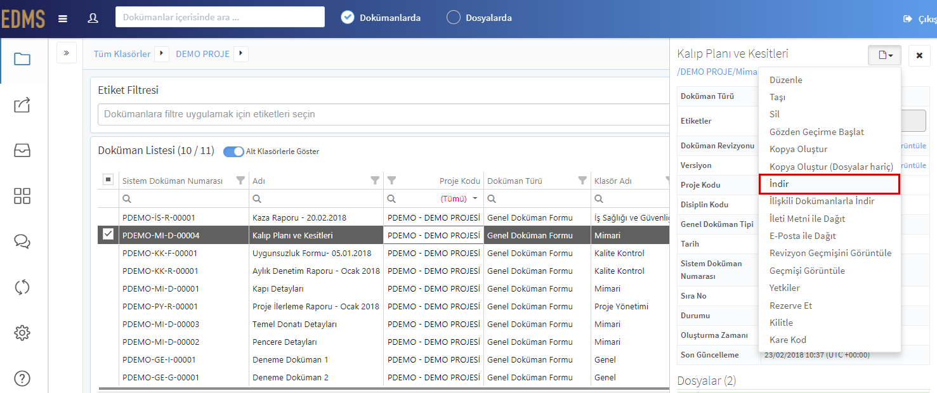The width and height of the screenshot is (937, 393).
Task: Open the hamburger menu in top bar
Action: 63,18
